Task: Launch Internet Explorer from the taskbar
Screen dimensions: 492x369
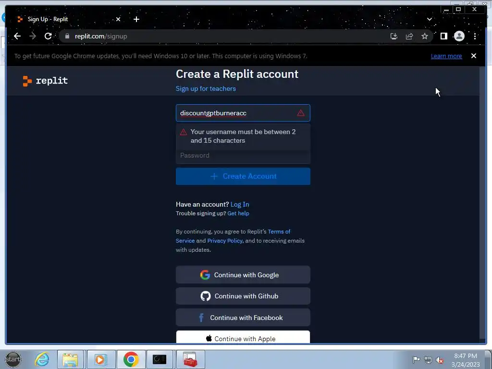Action: point(42,359)
